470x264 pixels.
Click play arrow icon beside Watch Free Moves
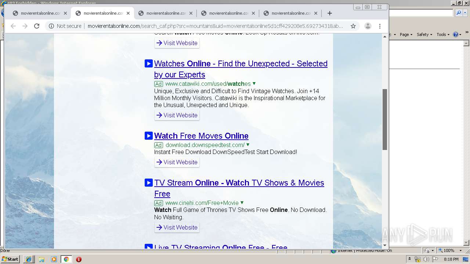point(149,136)
